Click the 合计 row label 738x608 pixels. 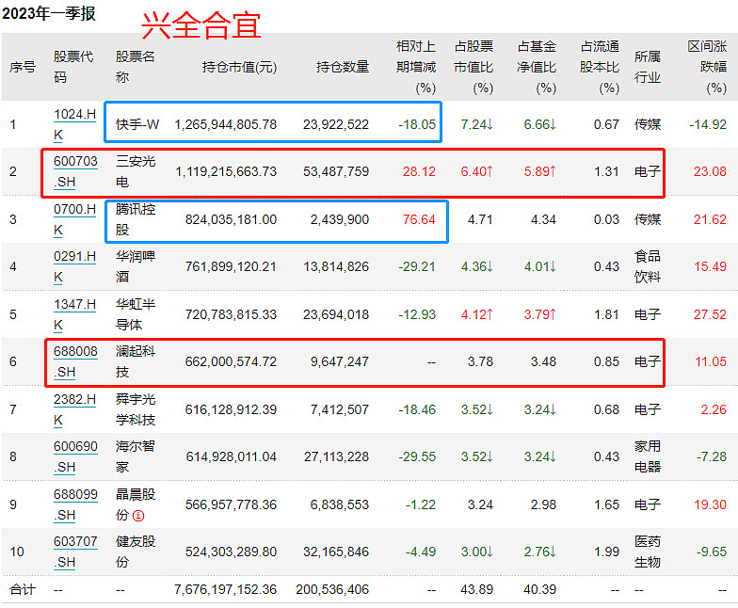click(x=23, y=589)
